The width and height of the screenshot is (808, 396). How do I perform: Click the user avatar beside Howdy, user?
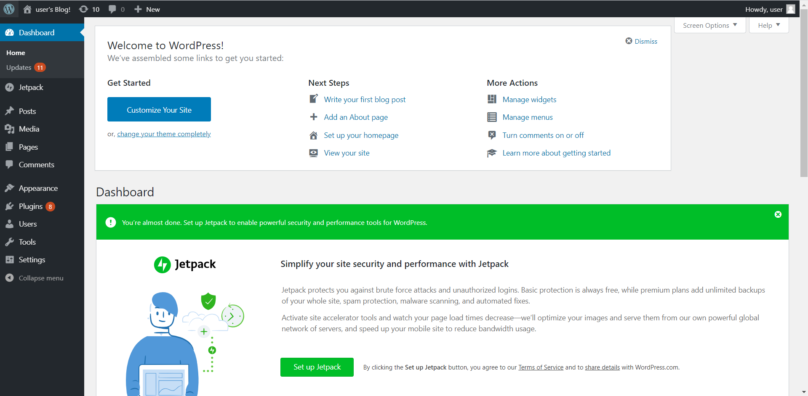point(791,9)
